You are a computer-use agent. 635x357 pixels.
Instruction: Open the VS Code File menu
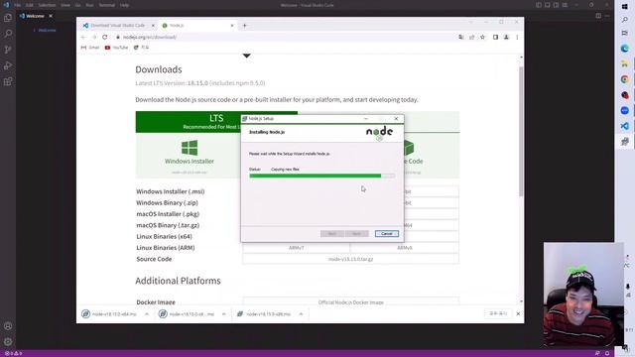tap(18, 5)
